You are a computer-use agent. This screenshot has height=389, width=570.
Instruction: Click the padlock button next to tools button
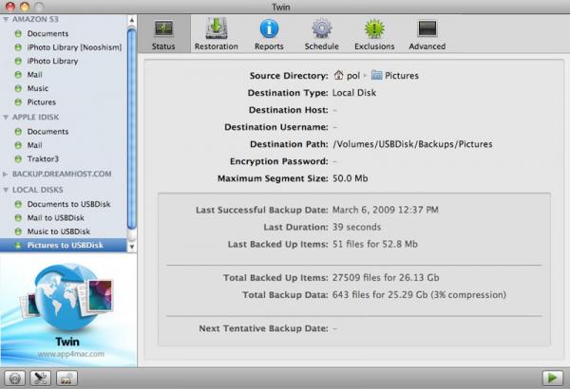[66, 379]
